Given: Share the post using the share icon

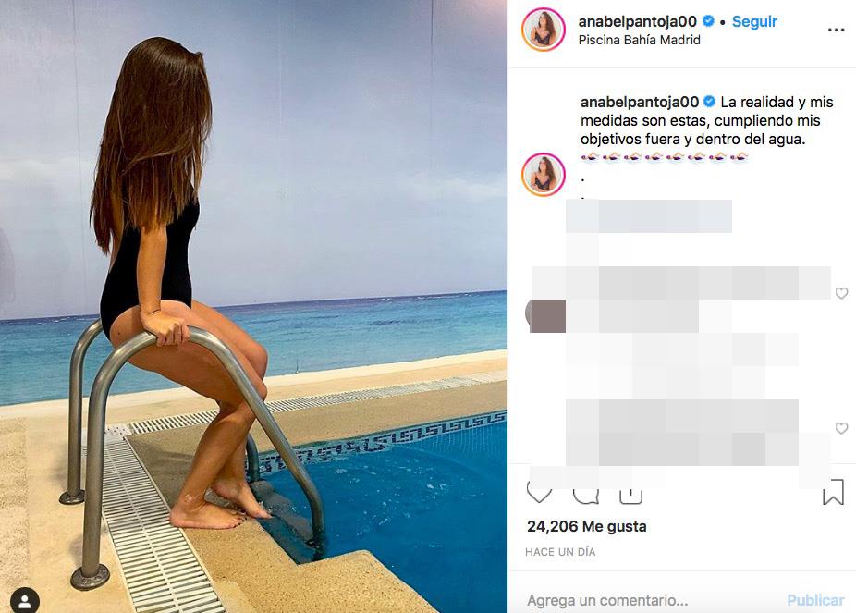Looking at the screenshot, I should click(x=630, y=495).
